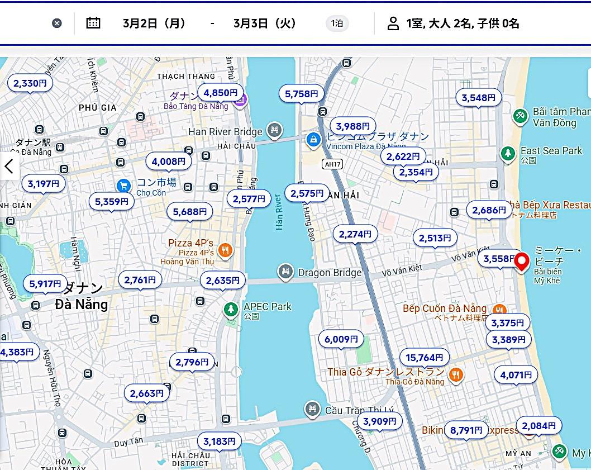Screen dimensions: 591x470
Task: Select the 2,084円 hotel price marker
Action: (538, 426)
